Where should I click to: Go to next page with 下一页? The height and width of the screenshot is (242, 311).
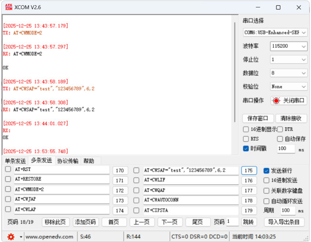(170, 222)
